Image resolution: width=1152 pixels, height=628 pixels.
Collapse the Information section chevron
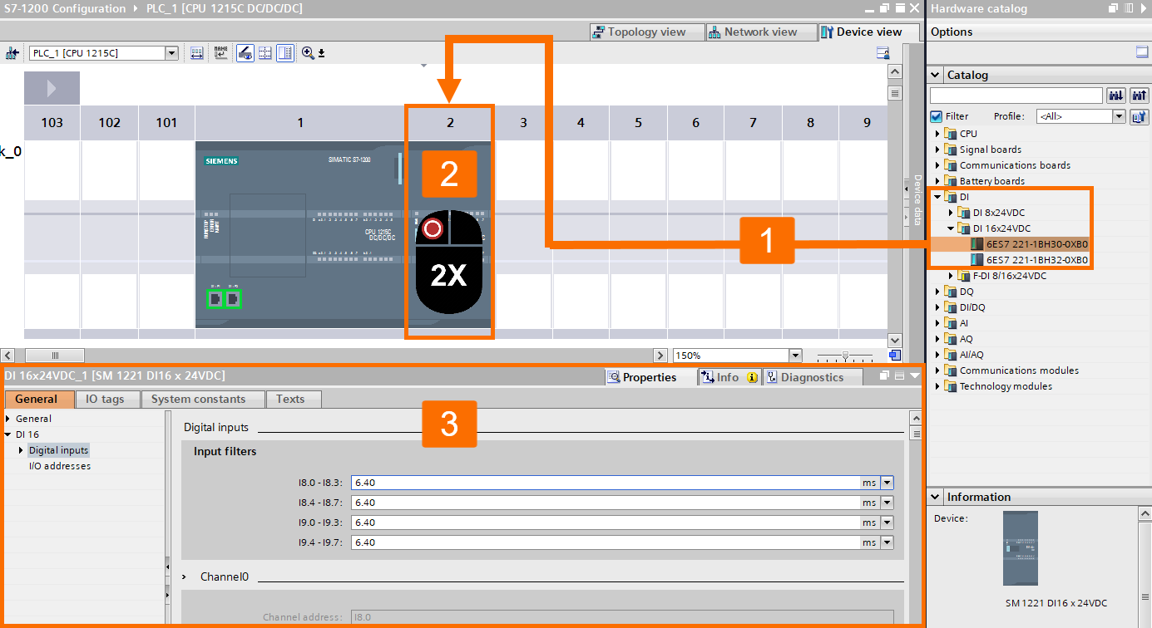click(x=936, y=497)
